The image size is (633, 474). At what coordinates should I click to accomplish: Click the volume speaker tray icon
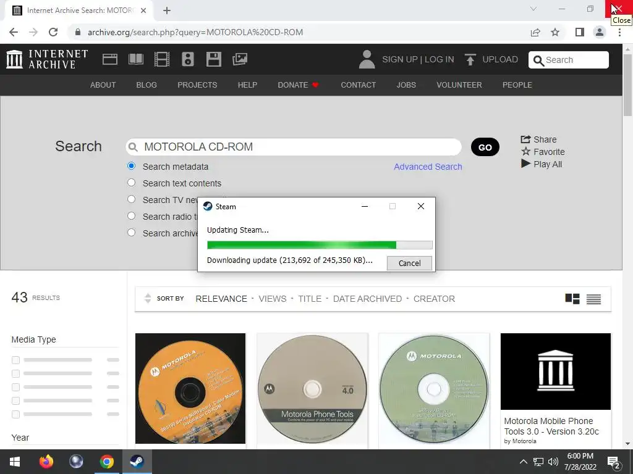coord(553,462)
